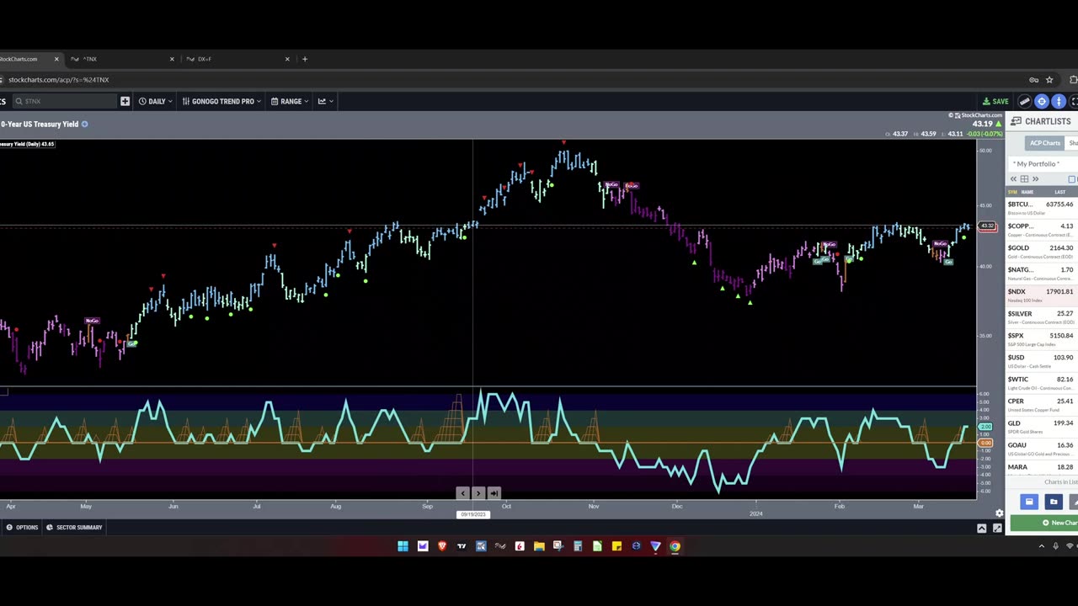
Task: Click the dark blue folder icon button
Action: pos(1054,502)
